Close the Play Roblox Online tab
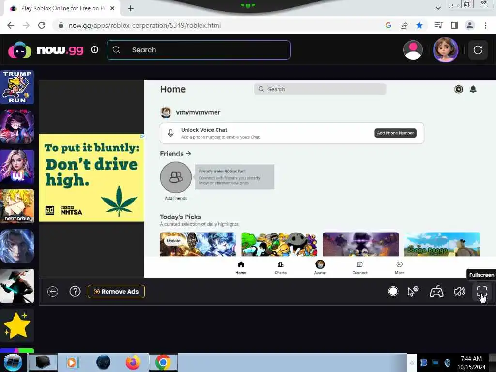The height and width of the screenshot is (372, 496). [112, 8]
